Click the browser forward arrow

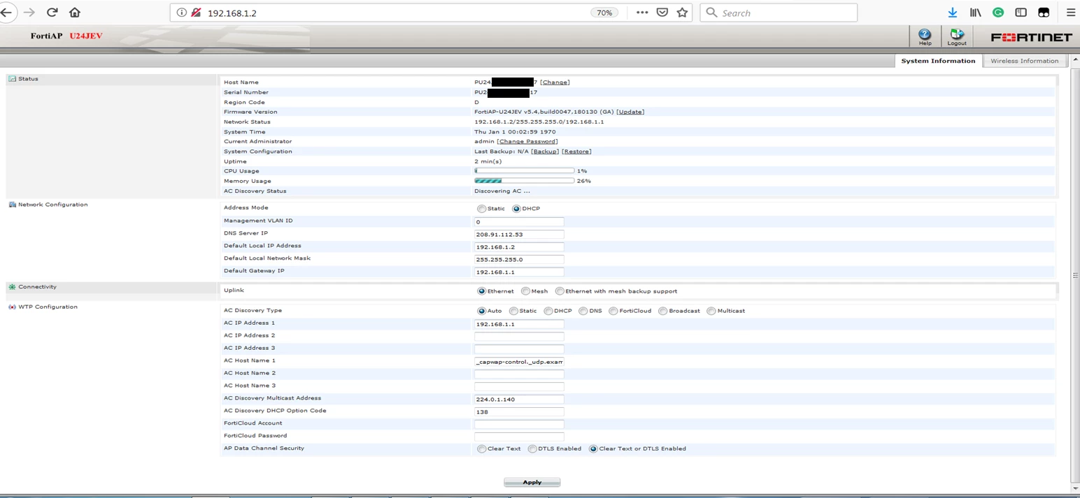tap(29, 13)
